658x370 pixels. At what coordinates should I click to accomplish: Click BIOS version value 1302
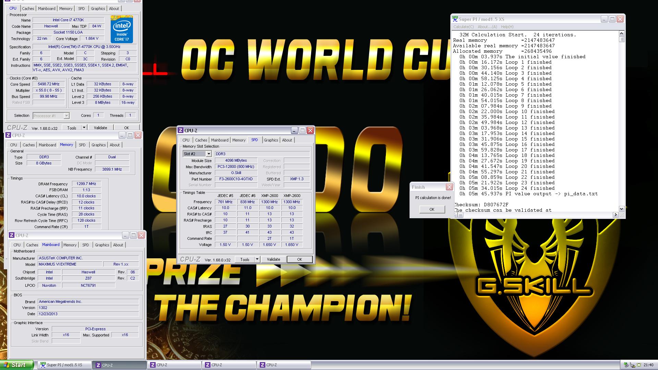(88, 308)
